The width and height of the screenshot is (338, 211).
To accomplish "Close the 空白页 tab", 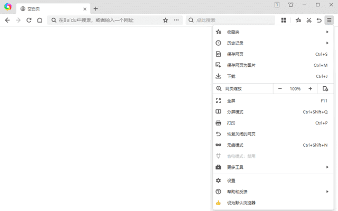I will (x=85, y=9).
